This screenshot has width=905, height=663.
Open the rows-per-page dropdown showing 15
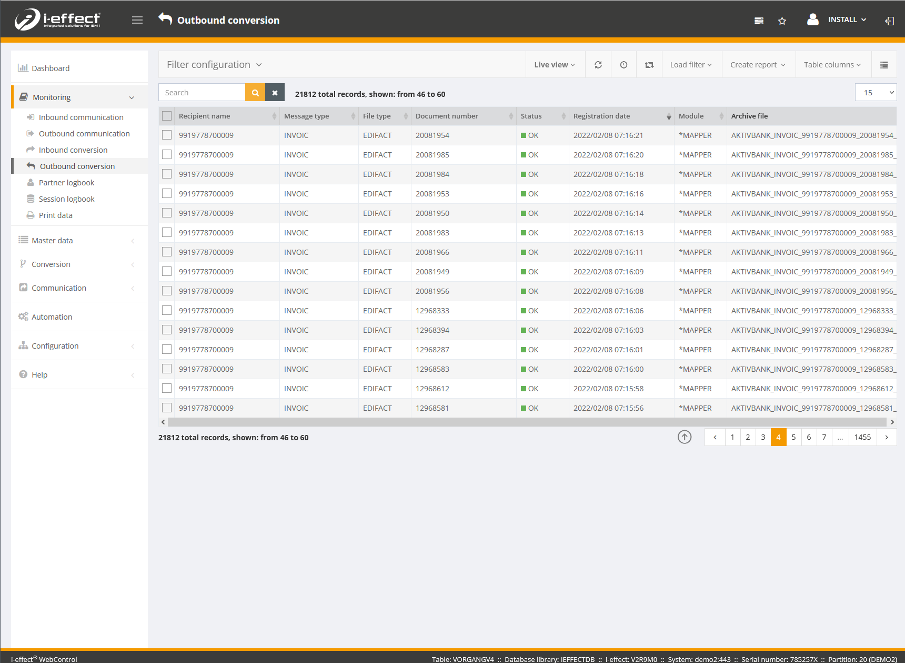click(x=876, y=93)
